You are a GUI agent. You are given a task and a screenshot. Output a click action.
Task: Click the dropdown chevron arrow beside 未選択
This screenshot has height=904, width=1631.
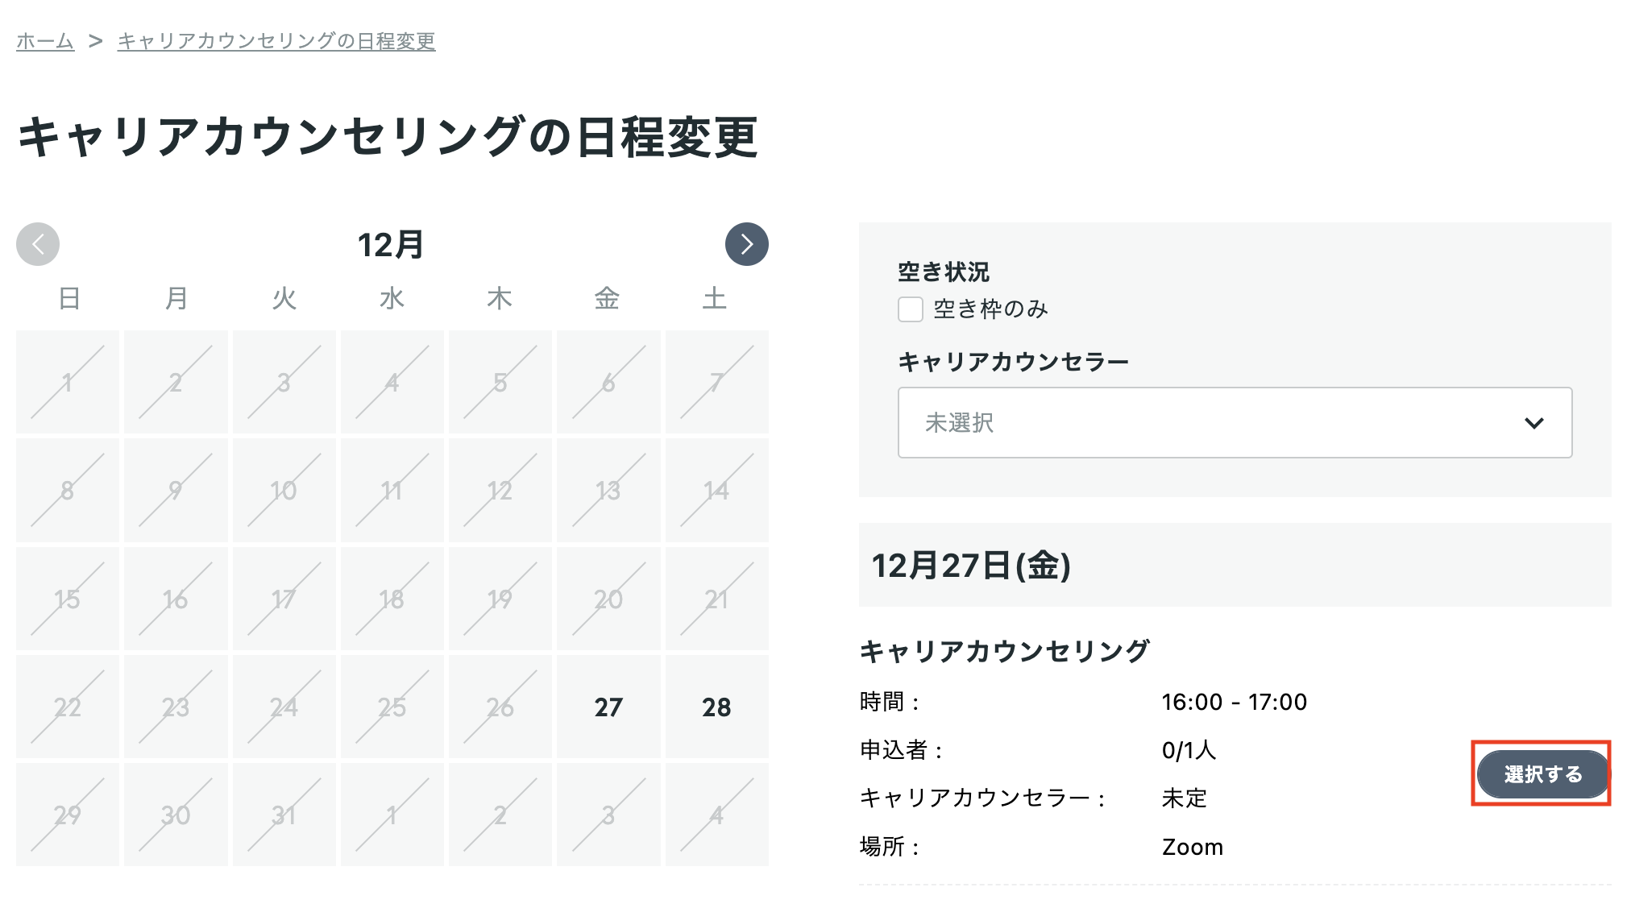(x=1533, y=423)
